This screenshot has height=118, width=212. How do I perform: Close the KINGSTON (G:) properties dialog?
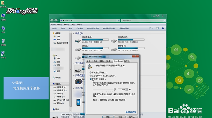pos(135,56)
